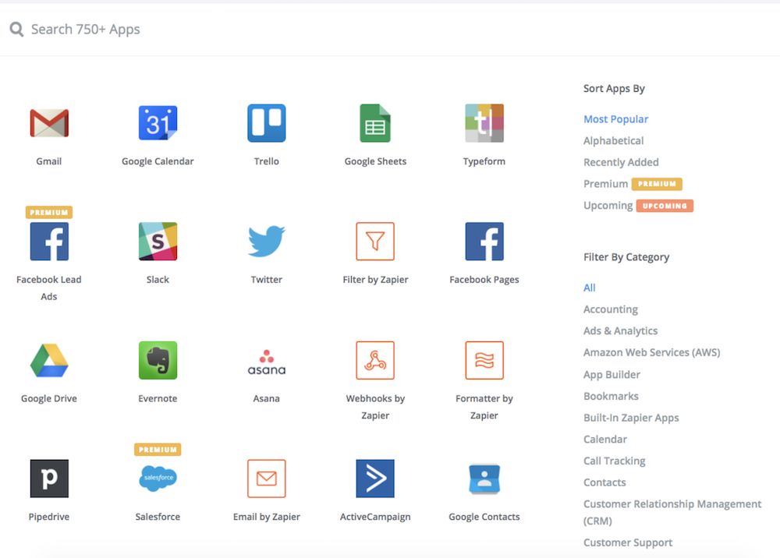Choose the Slack app icon

pos(158,242)
